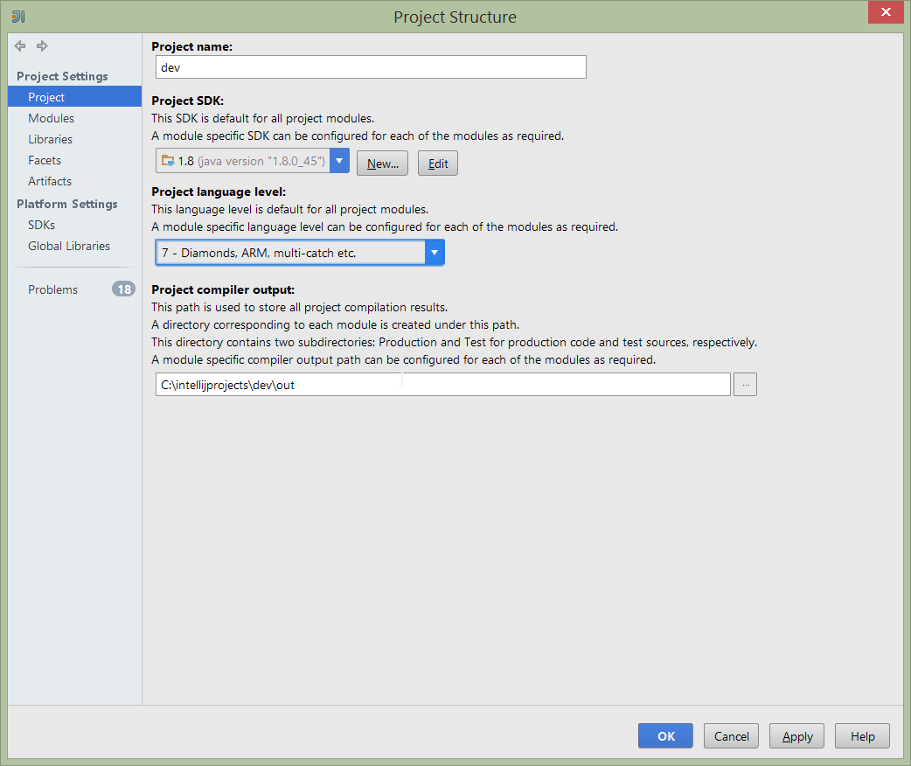This screenshot has width=911, height=766.
Task: Expand the Project language level dropdown arrow
Action: tap(434, 254)
